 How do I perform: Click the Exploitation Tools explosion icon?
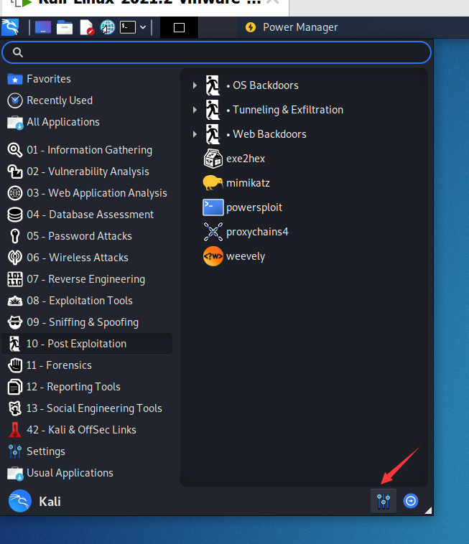pyautogui.click(x=15, y=301)
